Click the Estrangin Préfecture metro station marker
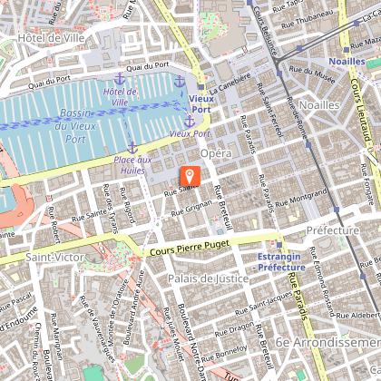The width and height of the screenshot is (381, 381). pyautogui.click(x=279, y=245)
